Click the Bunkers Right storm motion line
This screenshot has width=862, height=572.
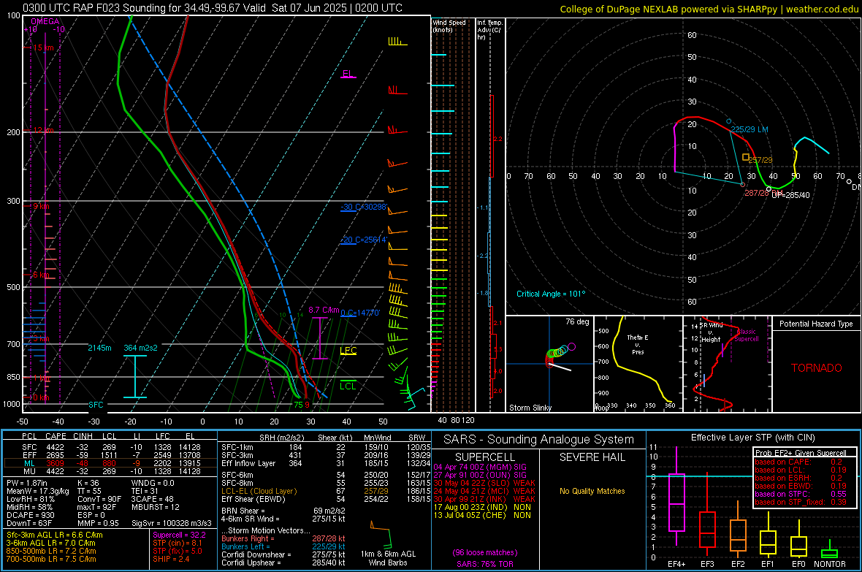[283, 539]
